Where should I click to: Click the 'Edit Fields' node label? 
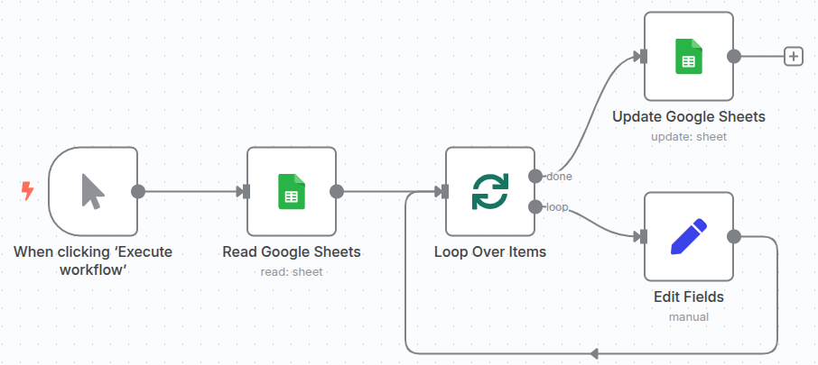coord(688,297)
